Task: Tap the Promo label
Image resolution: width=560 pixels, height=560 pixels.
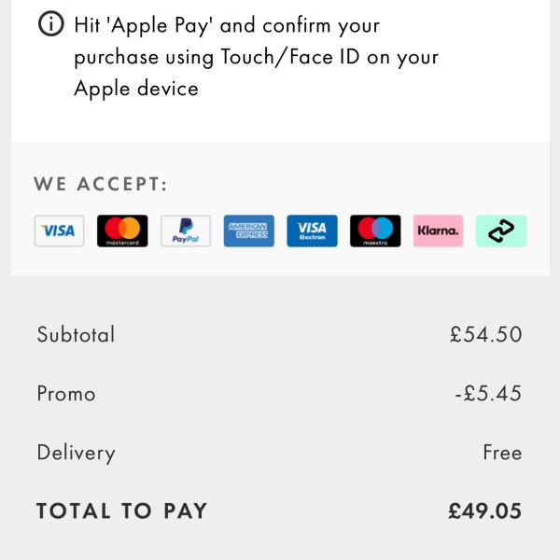Action: [66, 394]
